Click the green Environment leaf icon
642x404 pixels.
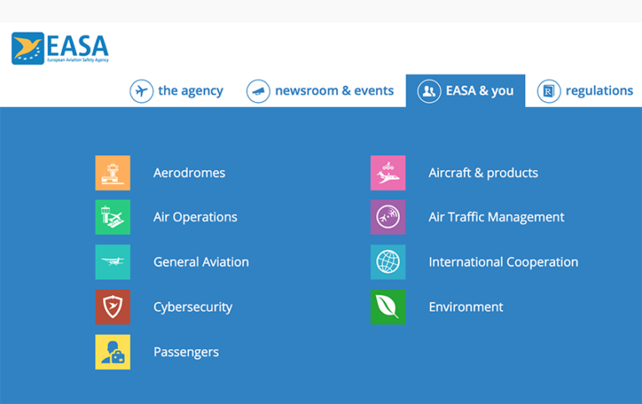point(388,307)
